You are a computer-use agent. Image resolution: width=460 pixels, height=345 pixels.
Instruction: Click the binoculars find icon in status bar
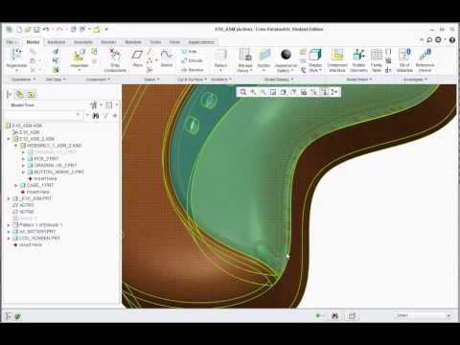334,316
